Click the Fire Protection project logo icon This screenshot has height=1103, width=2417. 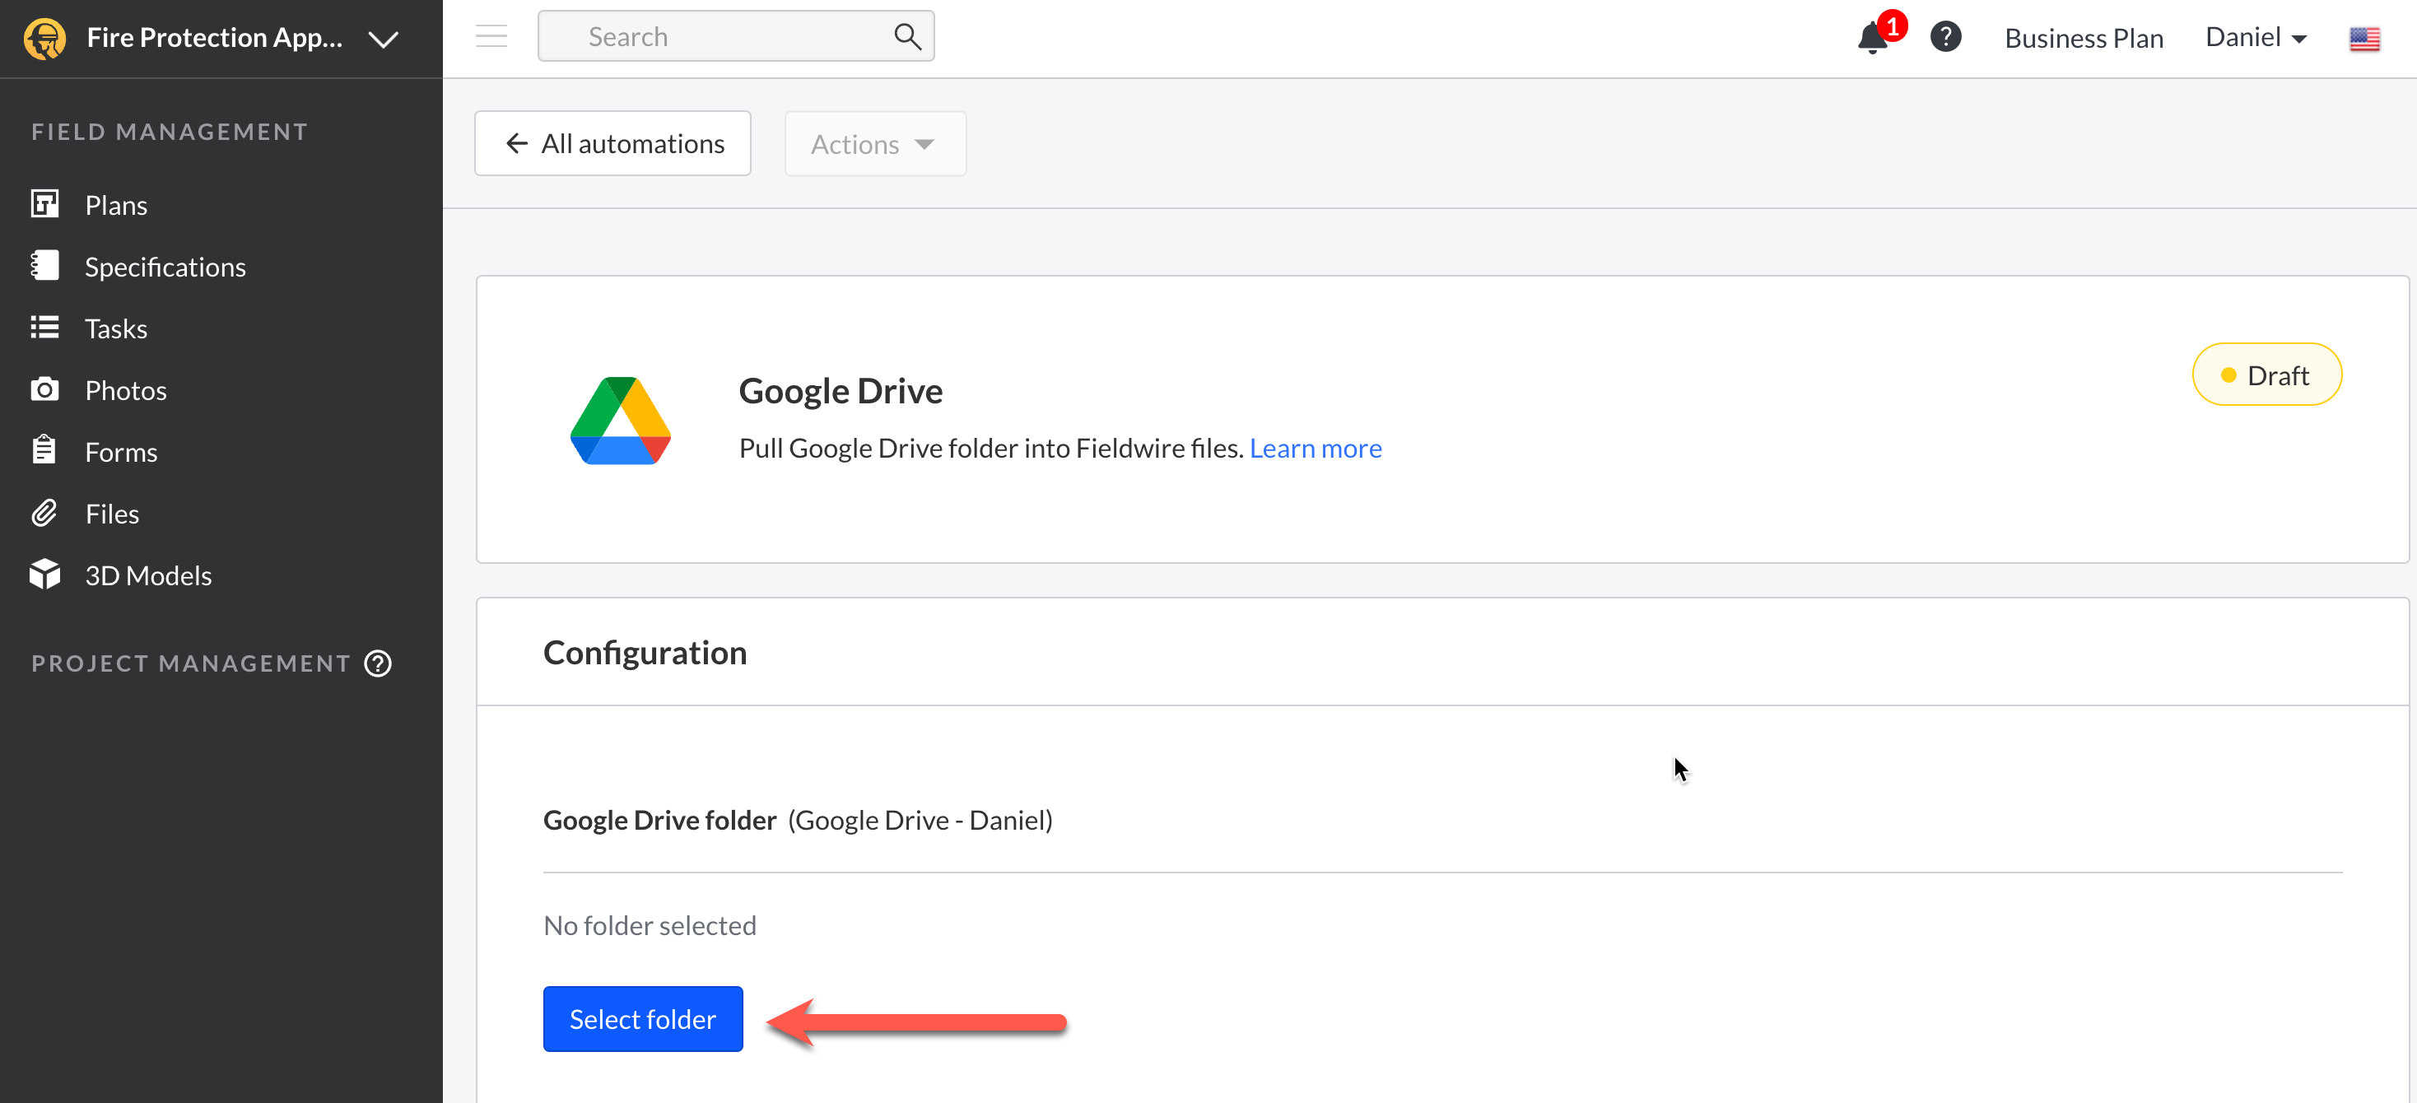44,39
